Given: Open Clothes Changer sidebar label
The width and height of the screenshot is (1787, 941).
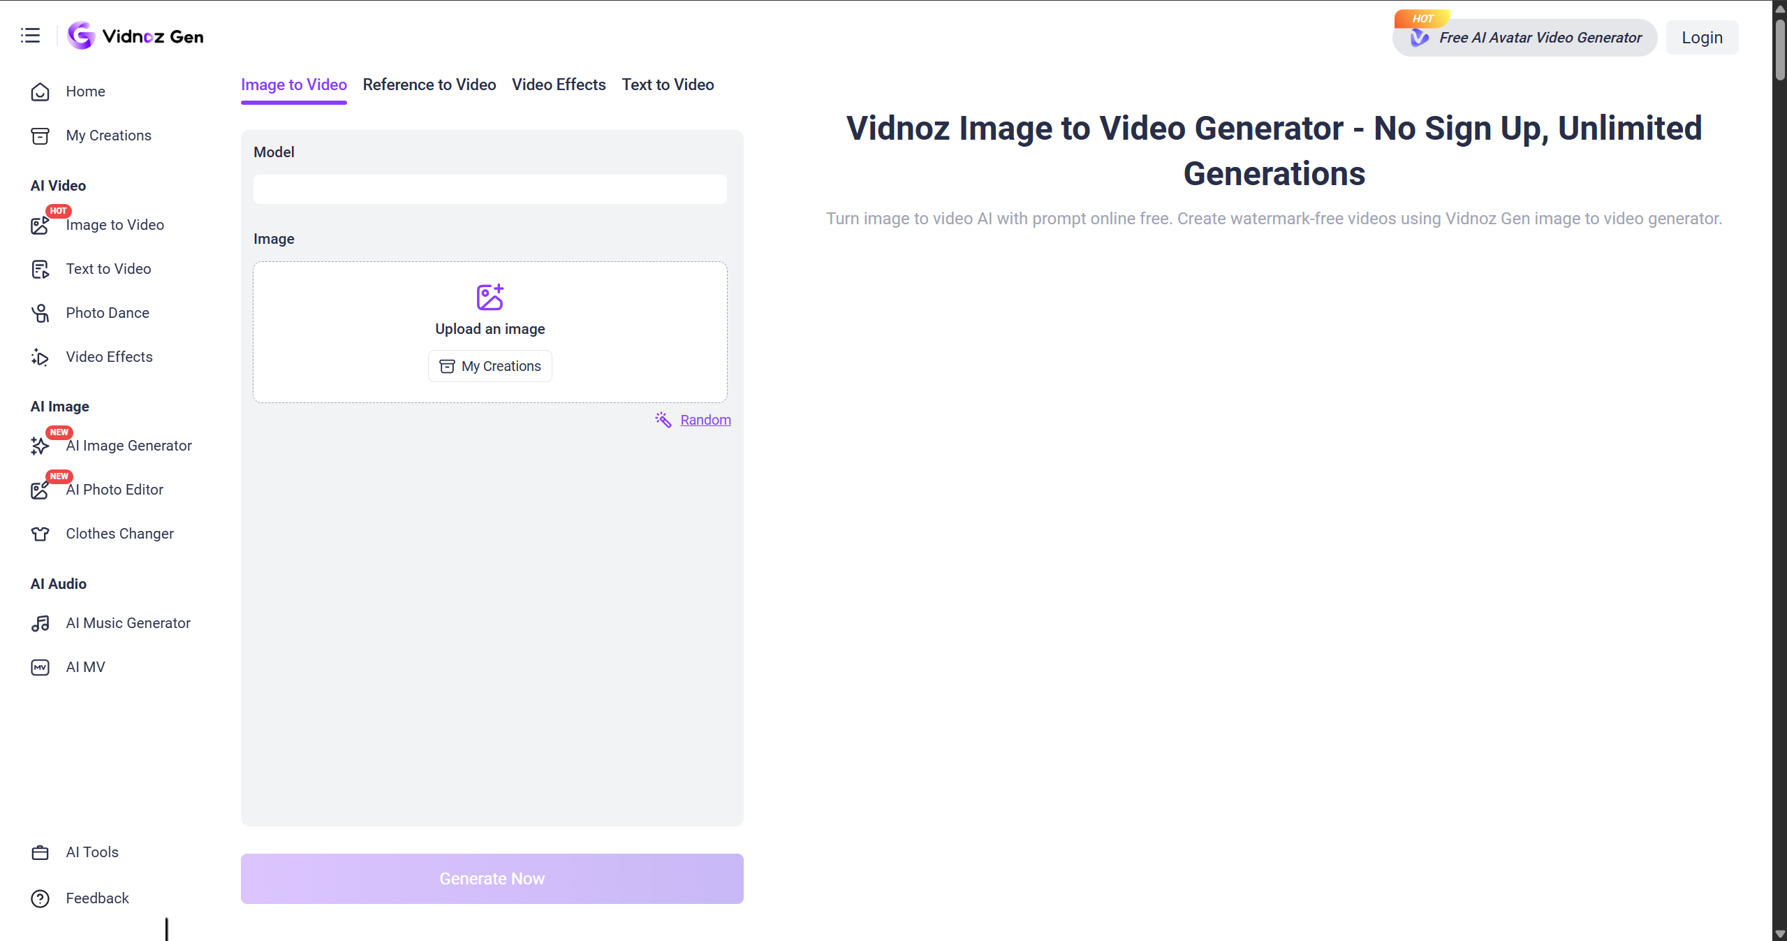Looking at the screenshot, I should [x=120, y=534].
